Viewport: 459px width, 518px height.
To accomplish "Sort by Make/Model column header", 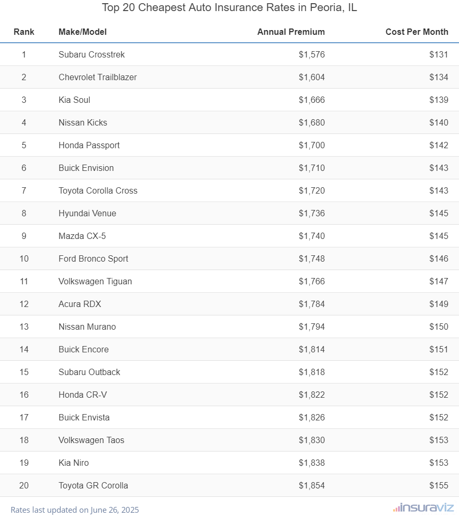I will click(x=82, y=32).
